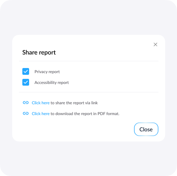Dismiss the dialog with the X icon
Image resolution: width=177 pixels, height=176 pixels.
155,44
